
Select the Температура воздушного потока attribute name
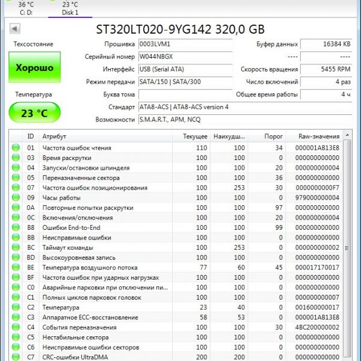[90, 268]
